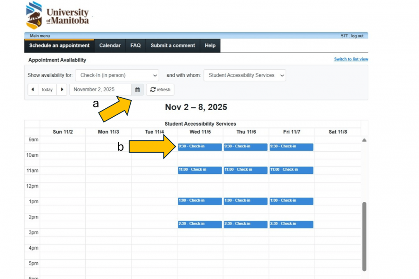The image size is (419, 279).
Task: Click the University of Manitoba bison logo
Action: point(34,15)
